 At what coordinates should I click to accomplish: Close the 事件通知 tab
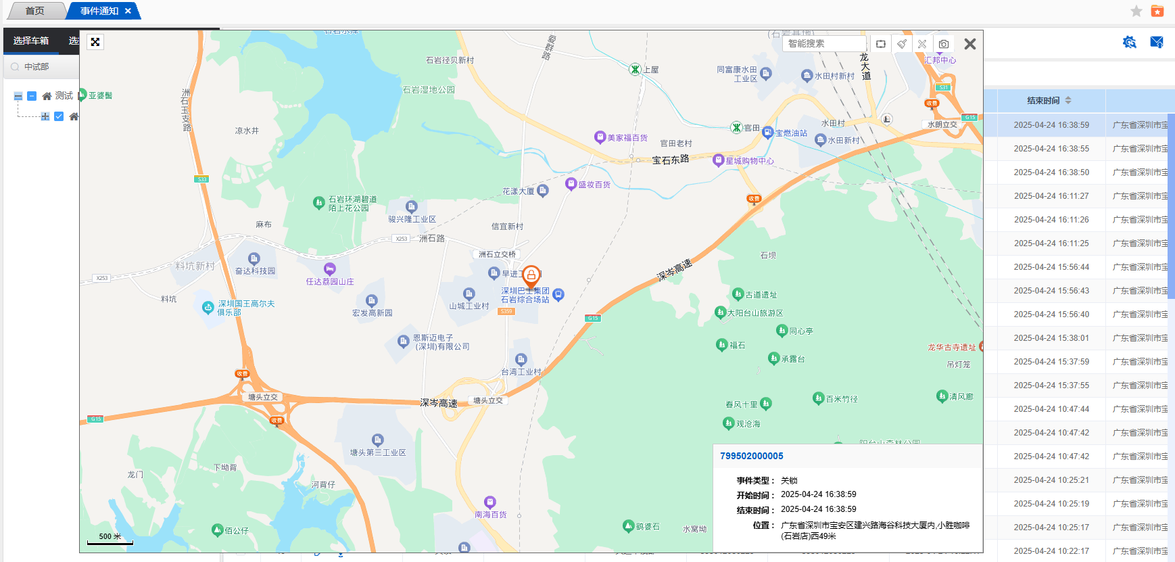(128, 11)
